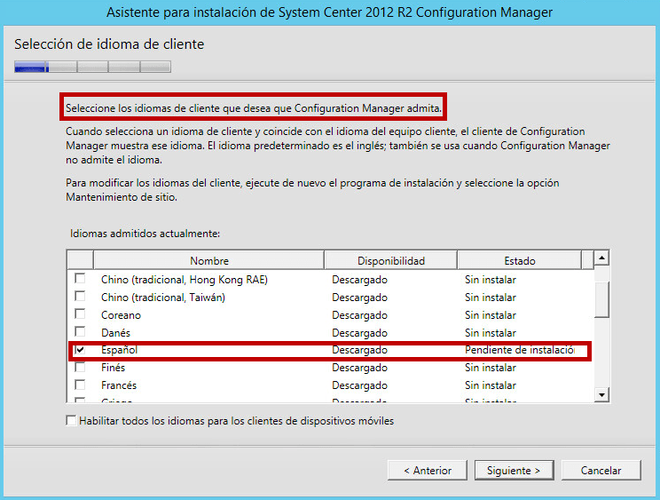This screenshot has width=660, height=500.
Task: Select the Español row's Pendiente de instalación status
Action: [x=519, y=350]
